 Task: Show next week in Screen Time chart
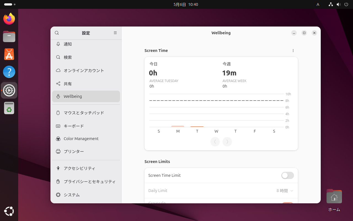click(227, 142)
